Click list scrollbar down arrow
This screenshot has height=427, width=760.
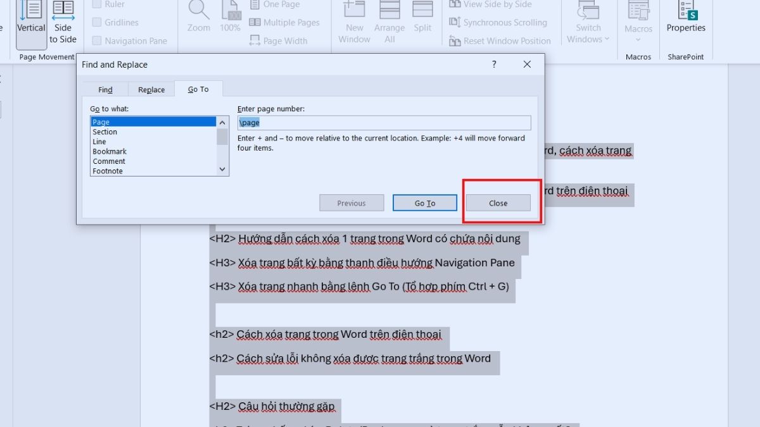point(222,170)
